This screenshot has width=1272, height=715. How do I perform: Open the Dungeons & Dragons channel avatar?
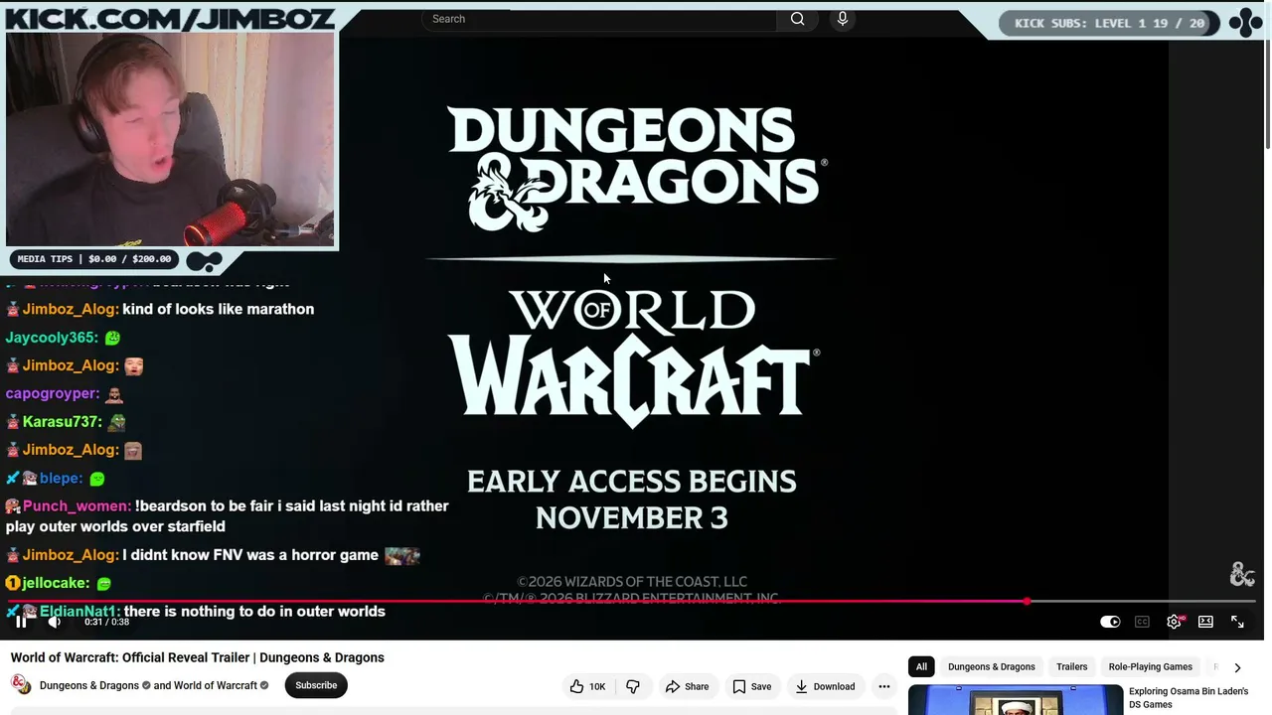pos(21,684)
